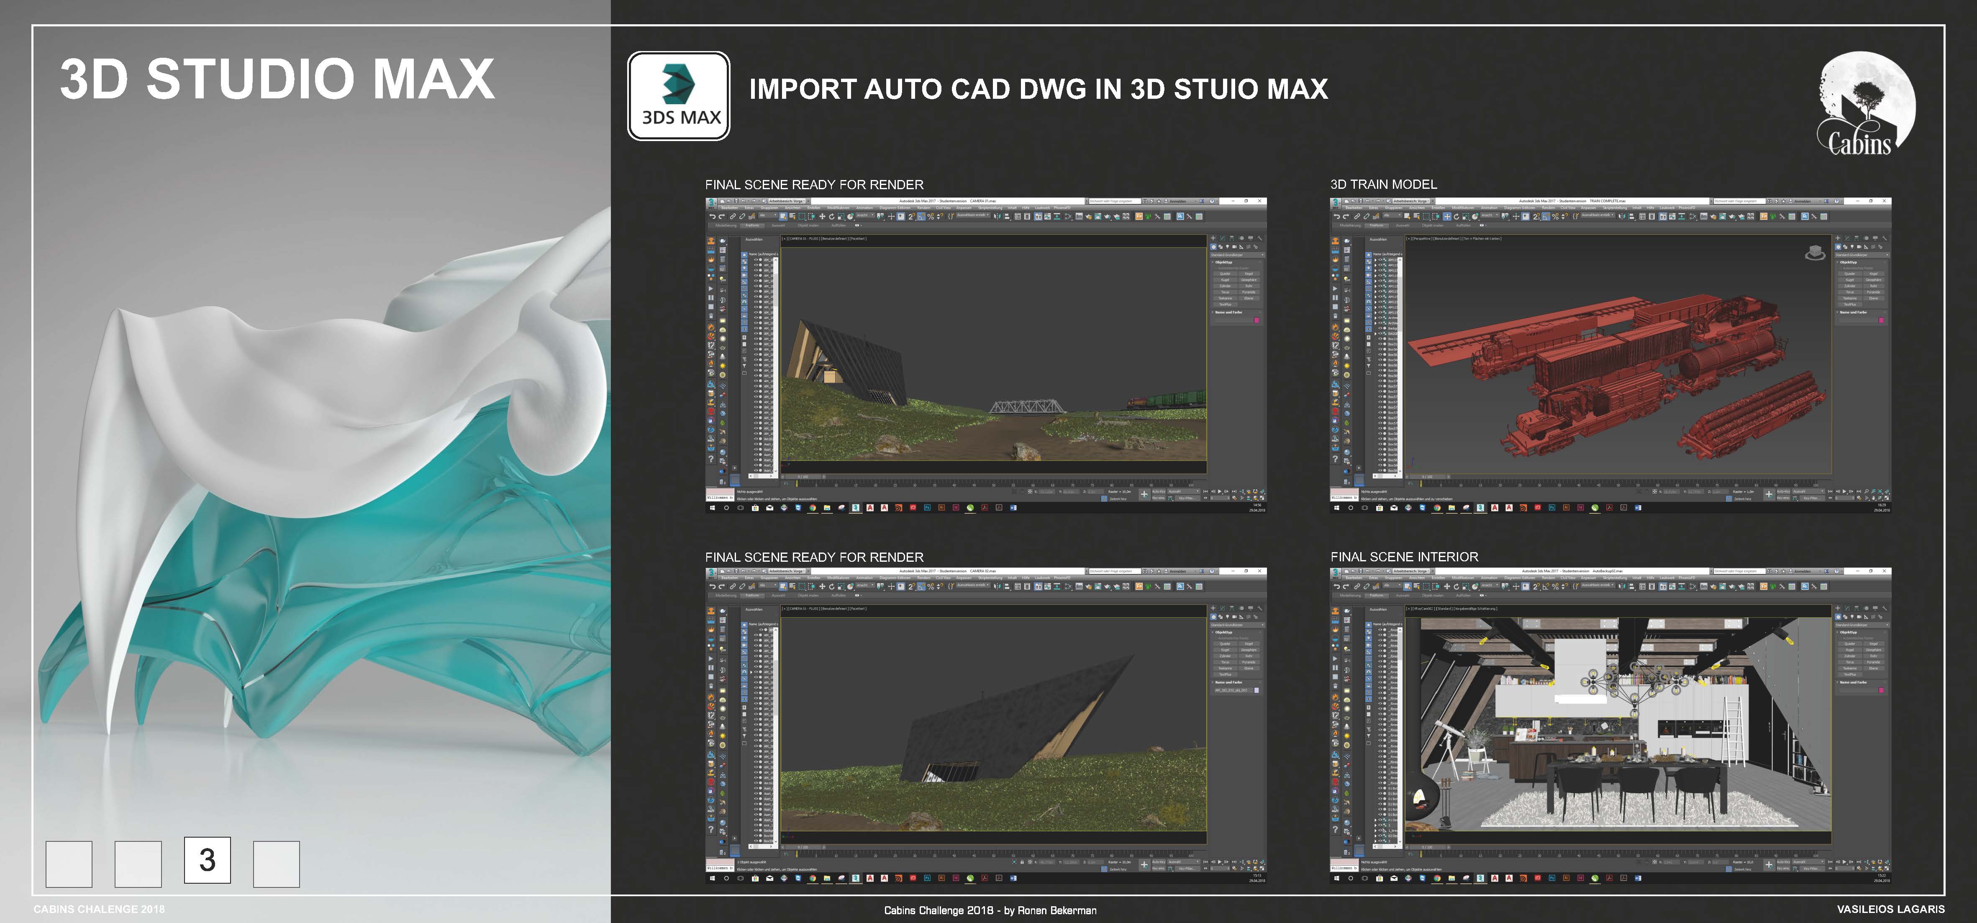
Task: Choose Select and Rotate in CAMERA 01.max window
Action: click(832, 216)
